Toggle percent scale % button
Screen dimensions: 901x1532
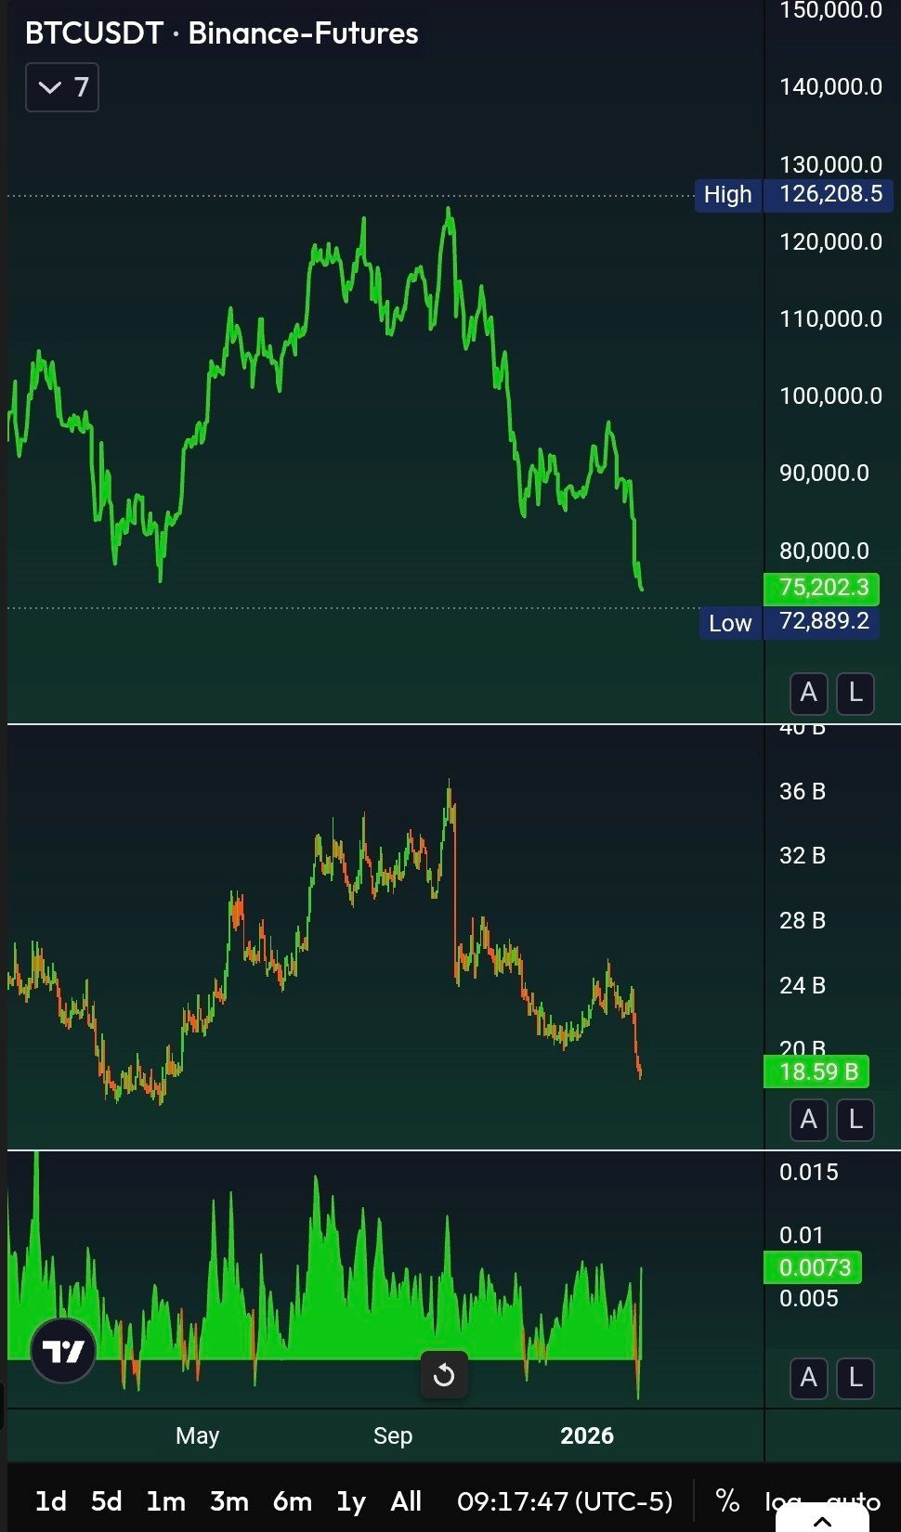727,1500
